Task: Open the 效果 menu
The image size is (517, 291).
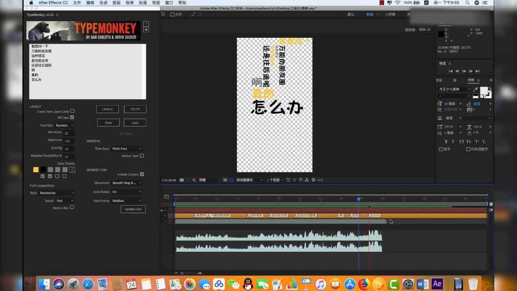Action: click(x=130, y=3)
